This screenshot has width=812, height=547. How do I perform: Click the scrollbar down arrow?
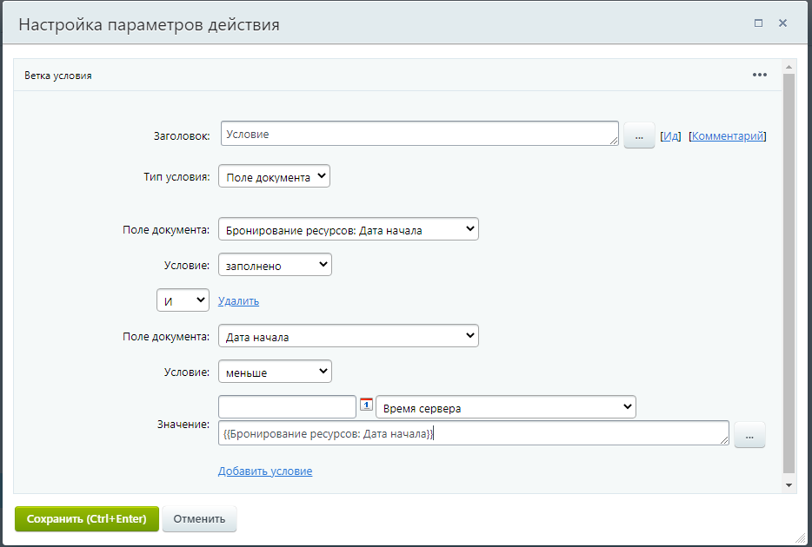(x=789, y=485)
